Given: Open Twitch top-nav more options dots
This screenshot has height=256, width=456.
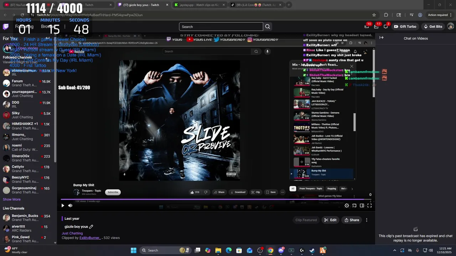Looking at the screenshot, I should (64, 27).
